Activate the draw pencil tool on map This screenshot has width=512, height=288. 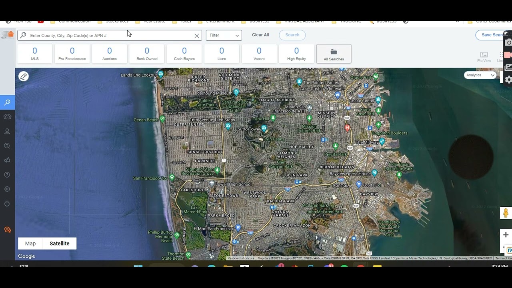coord(24,76)
